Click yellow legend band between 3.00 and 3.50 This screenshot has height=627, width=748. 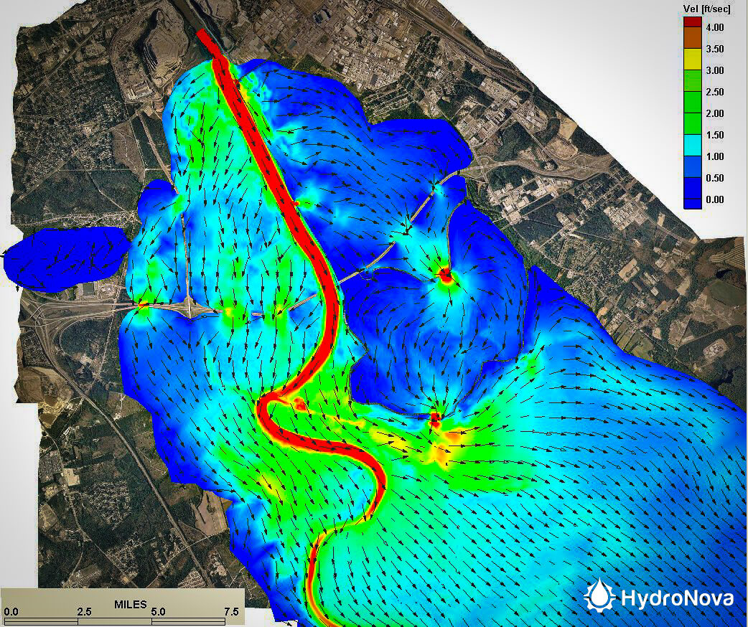[692, 60]
